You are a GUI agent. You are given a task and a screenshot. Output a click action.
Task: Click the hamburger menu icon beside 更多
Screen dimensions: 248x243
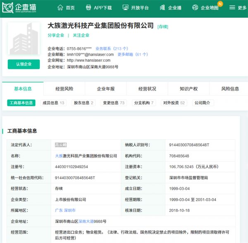pyautogui.click(x=232, y=7)
